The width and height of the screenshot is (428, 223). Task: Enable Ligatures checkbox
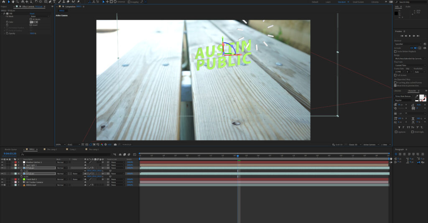pos(396,132)
